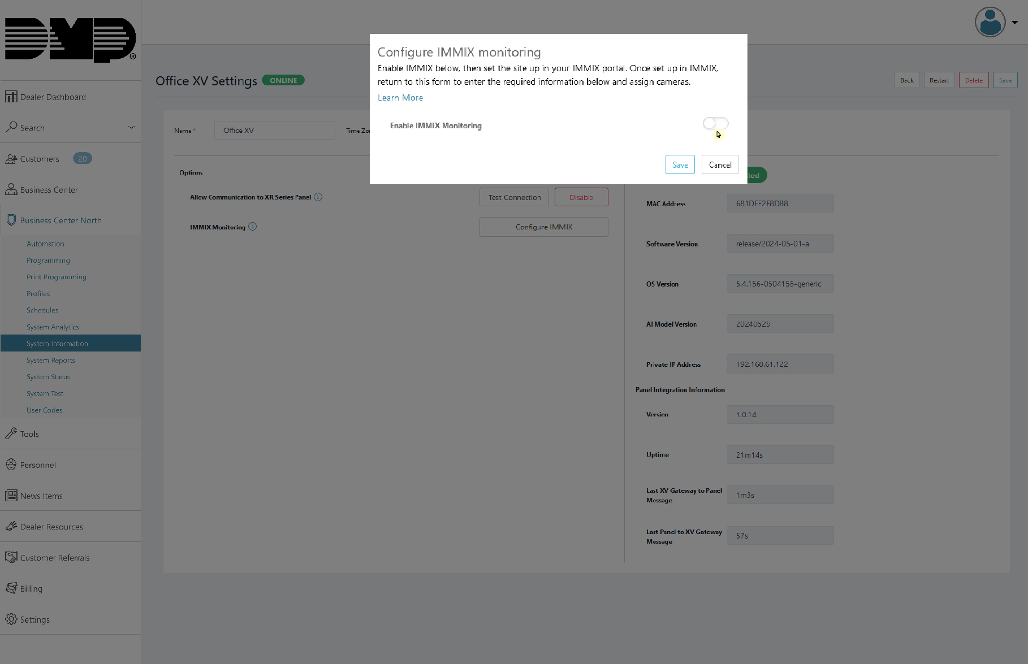1028x664 pixels.
Task: Click the Business Center North shield icon
Action: (11, 220)
